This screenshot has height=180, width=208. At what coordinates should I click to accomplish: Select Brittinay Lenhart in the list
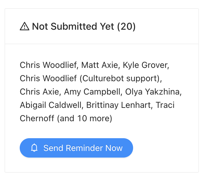(119, 105)
